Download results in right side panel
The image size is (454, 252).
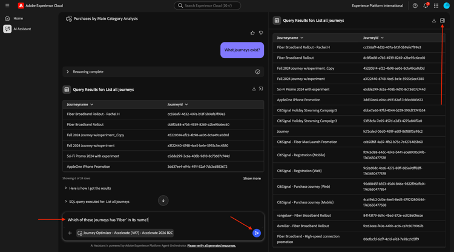tap(434, 21)
